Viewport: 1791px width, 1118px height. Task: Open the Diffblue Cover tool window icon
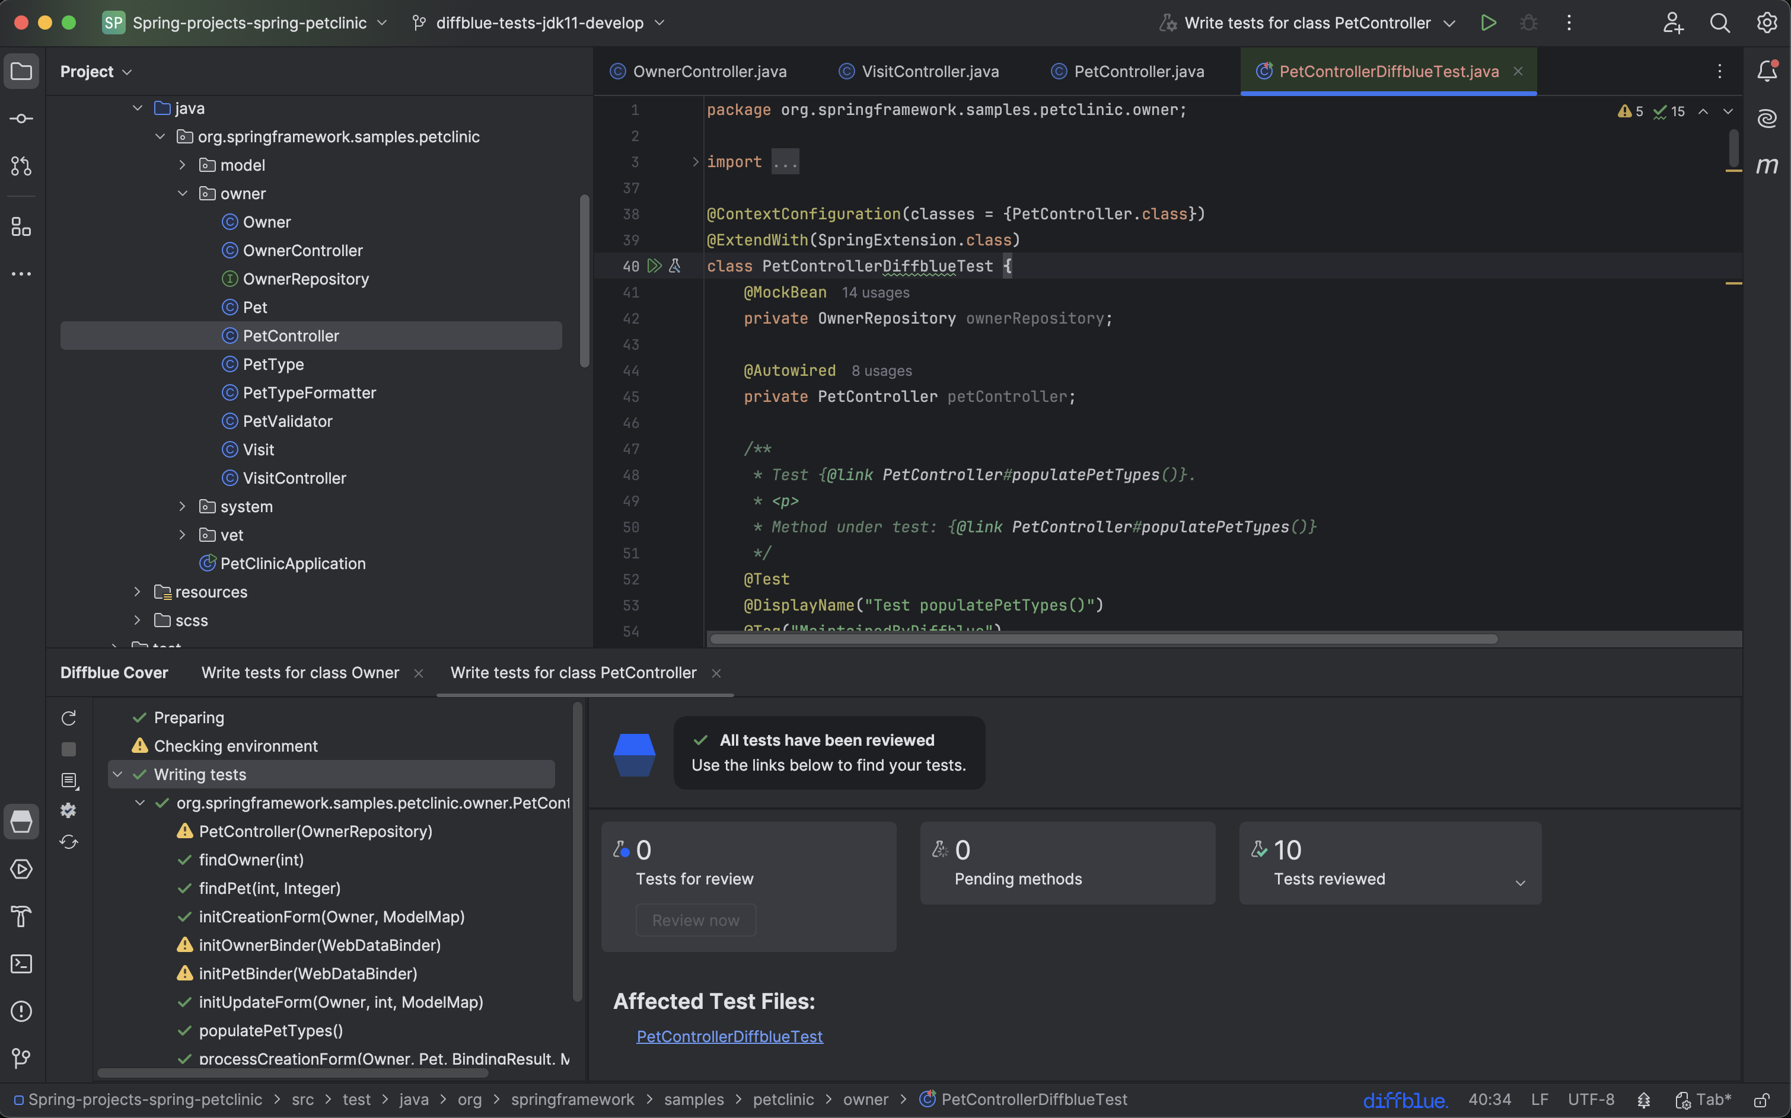point(21,822)
